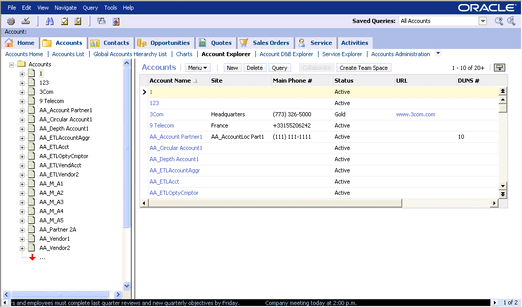Click the tree pane horizontal scrollbar thumb
The width and height of the screenshot is (522, 307).
click(x=60, y=294)
